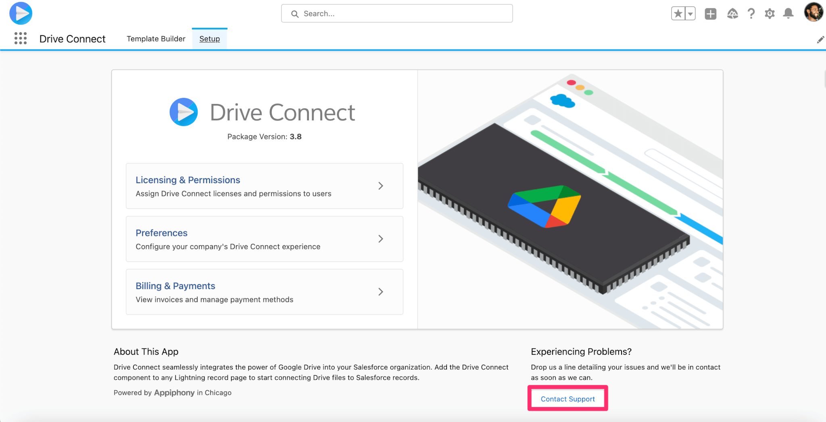Open Billing & Payments

[x=265, y=292]
